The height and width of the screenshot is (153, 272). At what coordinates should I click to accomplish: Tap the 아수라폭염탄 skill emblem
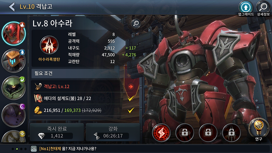[x=49, y=45]
